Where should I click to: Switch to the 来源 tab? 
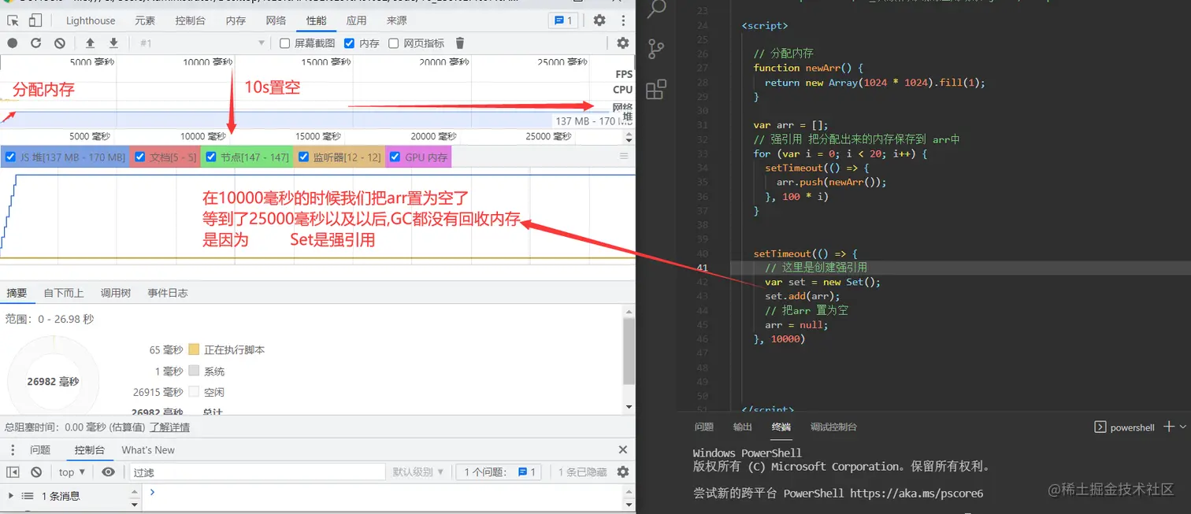397,20
